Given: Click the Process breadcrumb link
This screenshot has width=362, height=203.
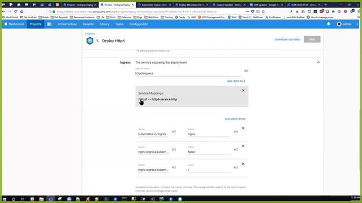Looking at the screenshot, I should click(90, 34).
